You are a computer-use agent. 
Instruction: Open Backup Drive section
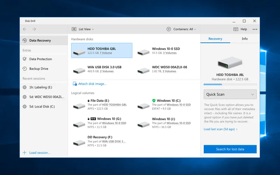[x=44, y=69]
